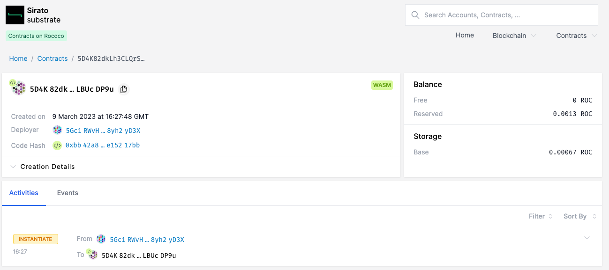609x270 pixels.
Task: Click the contract identicon next to 5D4K address
Action: click(x=18, y=88)
